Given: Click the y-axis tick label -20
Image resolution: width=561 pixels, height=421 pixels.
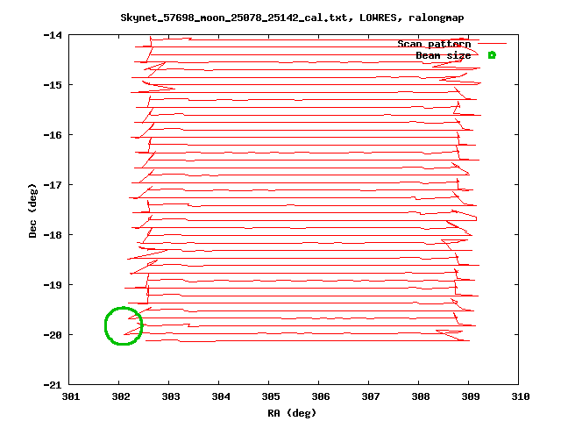Looking at the screenshot, I should [x=53, y=335].
